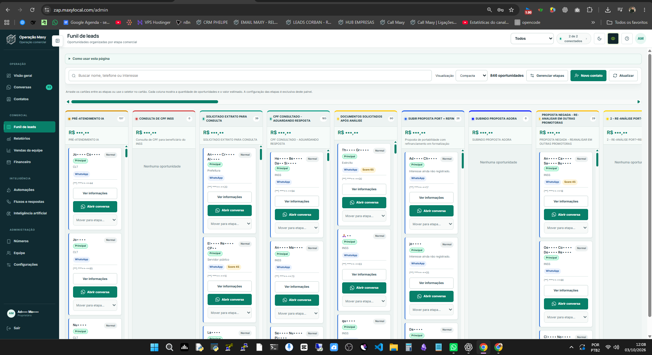Click the Novo contato button
The height and width of the screenshot is (355, 652).
pyautogui.click(x=588, y=76)
